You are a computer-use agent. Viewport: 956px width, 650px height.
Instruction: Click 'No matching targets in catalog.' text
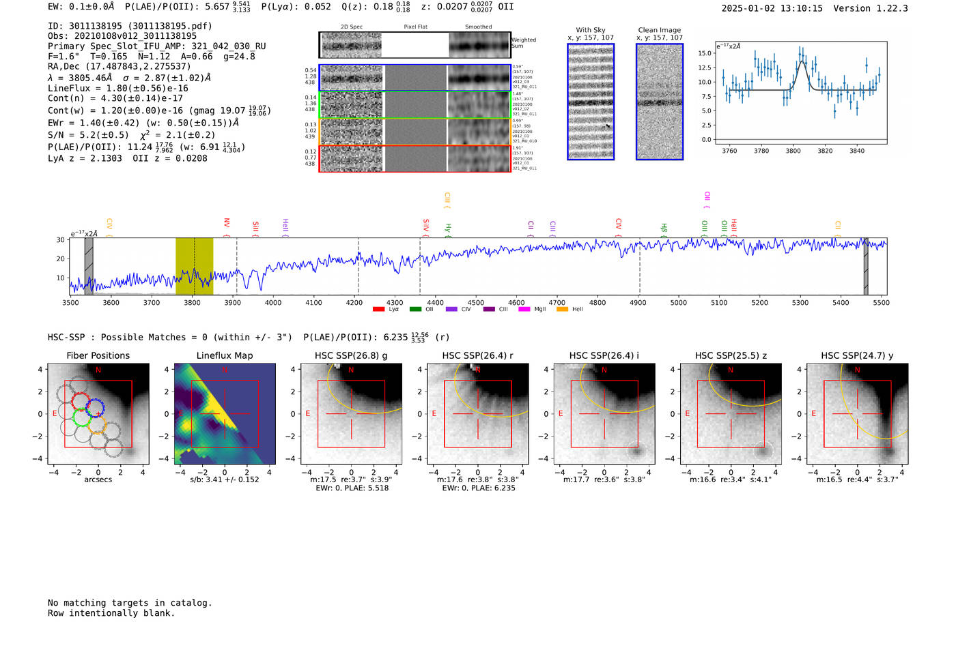click(130, 603)
